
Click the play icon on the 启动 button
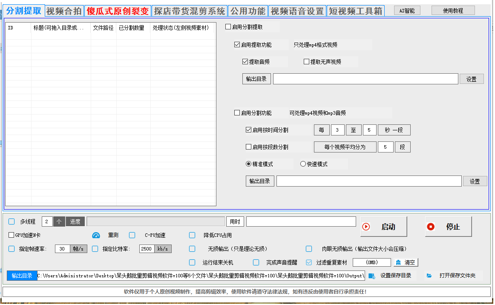click(x=366, y=226)
